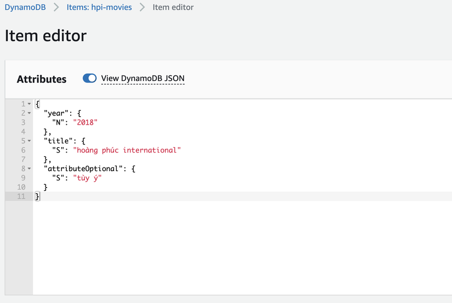Click the "year" key in editor
Viewport: 452px width, 303px height.
point(55,113)
